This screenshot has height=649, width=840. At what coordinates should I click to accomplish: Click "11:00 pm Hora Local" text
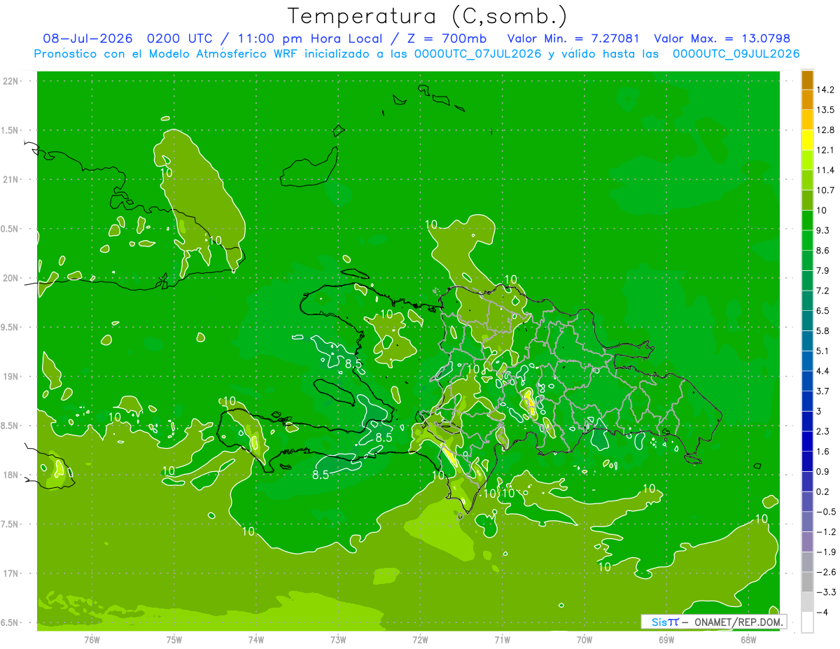tap(311, 39)
